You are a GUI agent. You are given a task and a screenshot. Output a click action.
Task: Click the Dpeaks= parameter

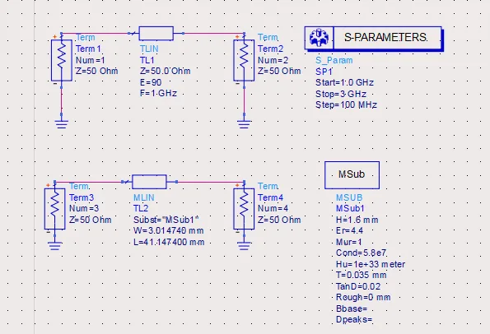click(354, 320)
